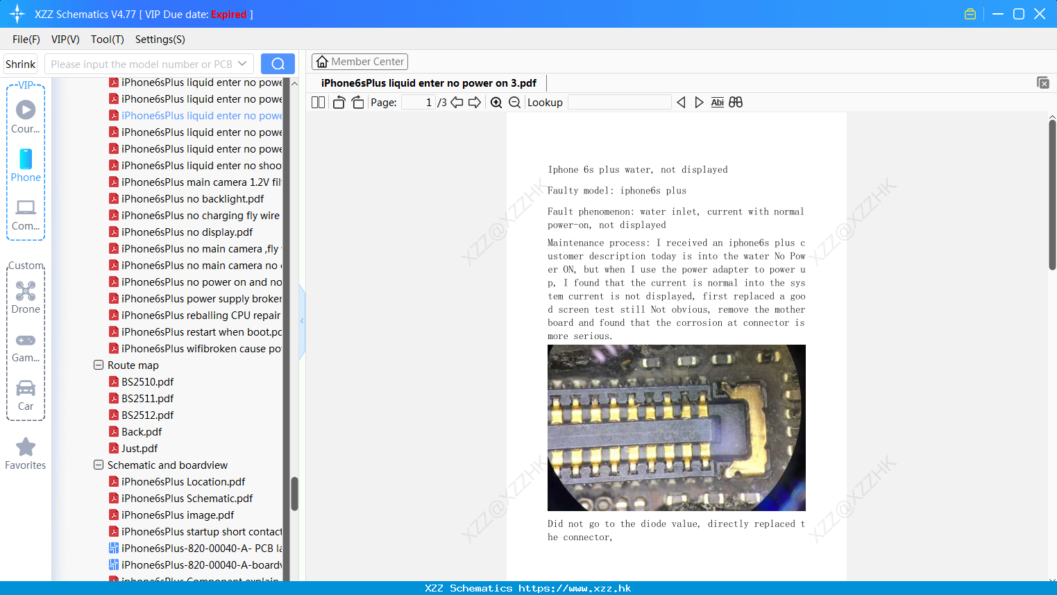The height and width of the screenshot is (595, 1057).
Task: Open the Tool(T) menu
Action: click(x=108, y=40)
